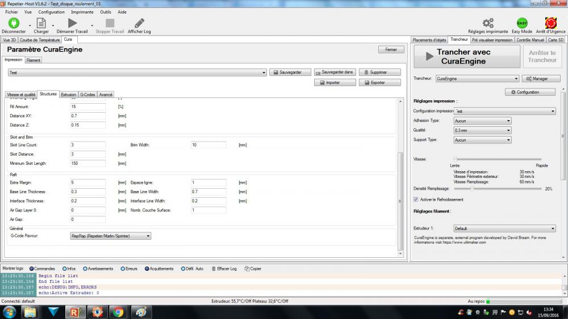This screenshot has width=568, height=319.
Task: Click the green Déconnecter power icon
Action: (14, 23)
